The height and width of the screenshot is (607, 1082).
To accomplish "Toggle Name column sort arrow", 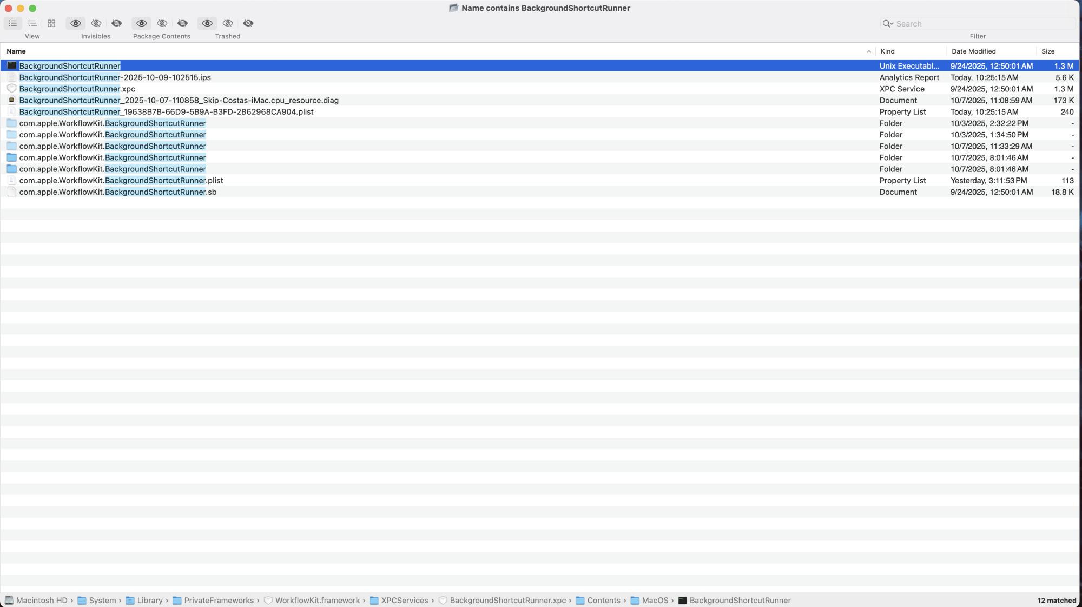I will coord(869,51).
